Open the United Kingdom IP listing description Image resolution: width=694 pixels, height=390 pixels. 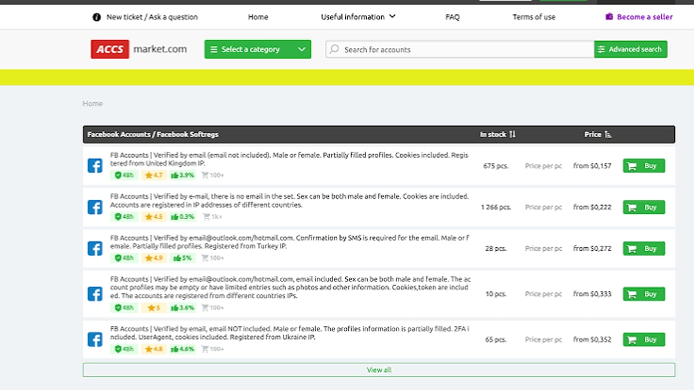(289, 159)
